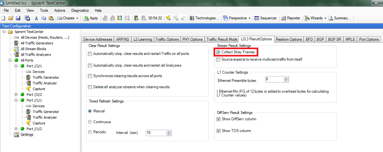Switch to L2 Learning tab

(x=142, y=39)
